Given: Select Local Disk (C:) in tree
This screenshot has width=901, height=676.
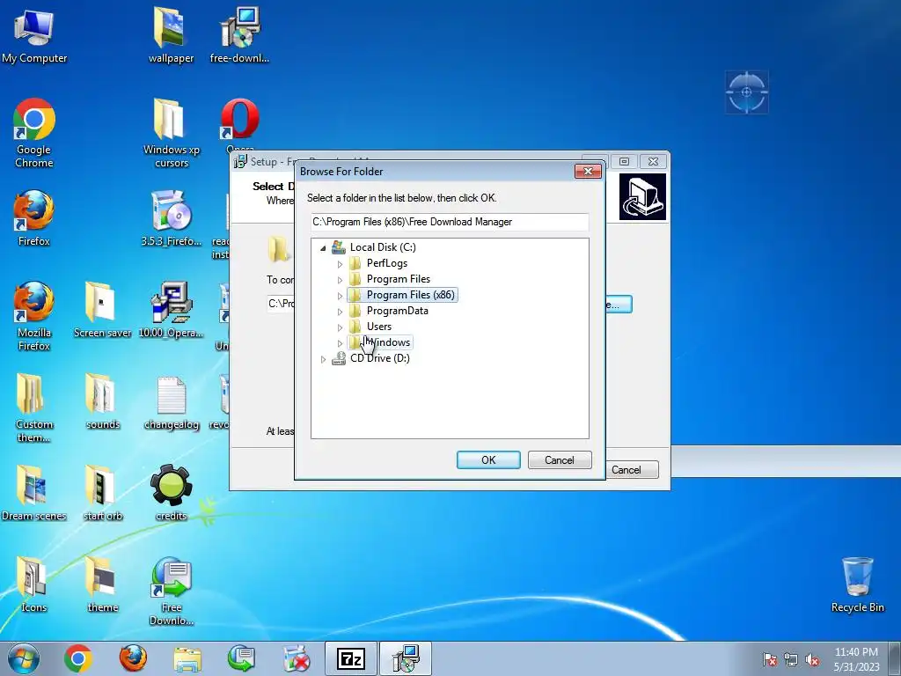Looking at the screenshot, I should click(x=383, y=247).
